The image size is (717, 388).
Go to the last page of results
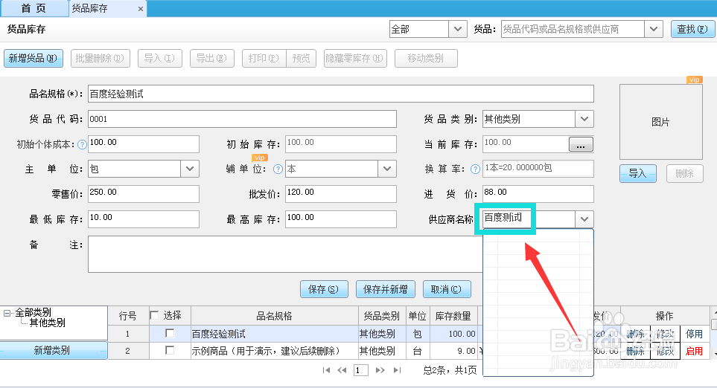[397, 370]
